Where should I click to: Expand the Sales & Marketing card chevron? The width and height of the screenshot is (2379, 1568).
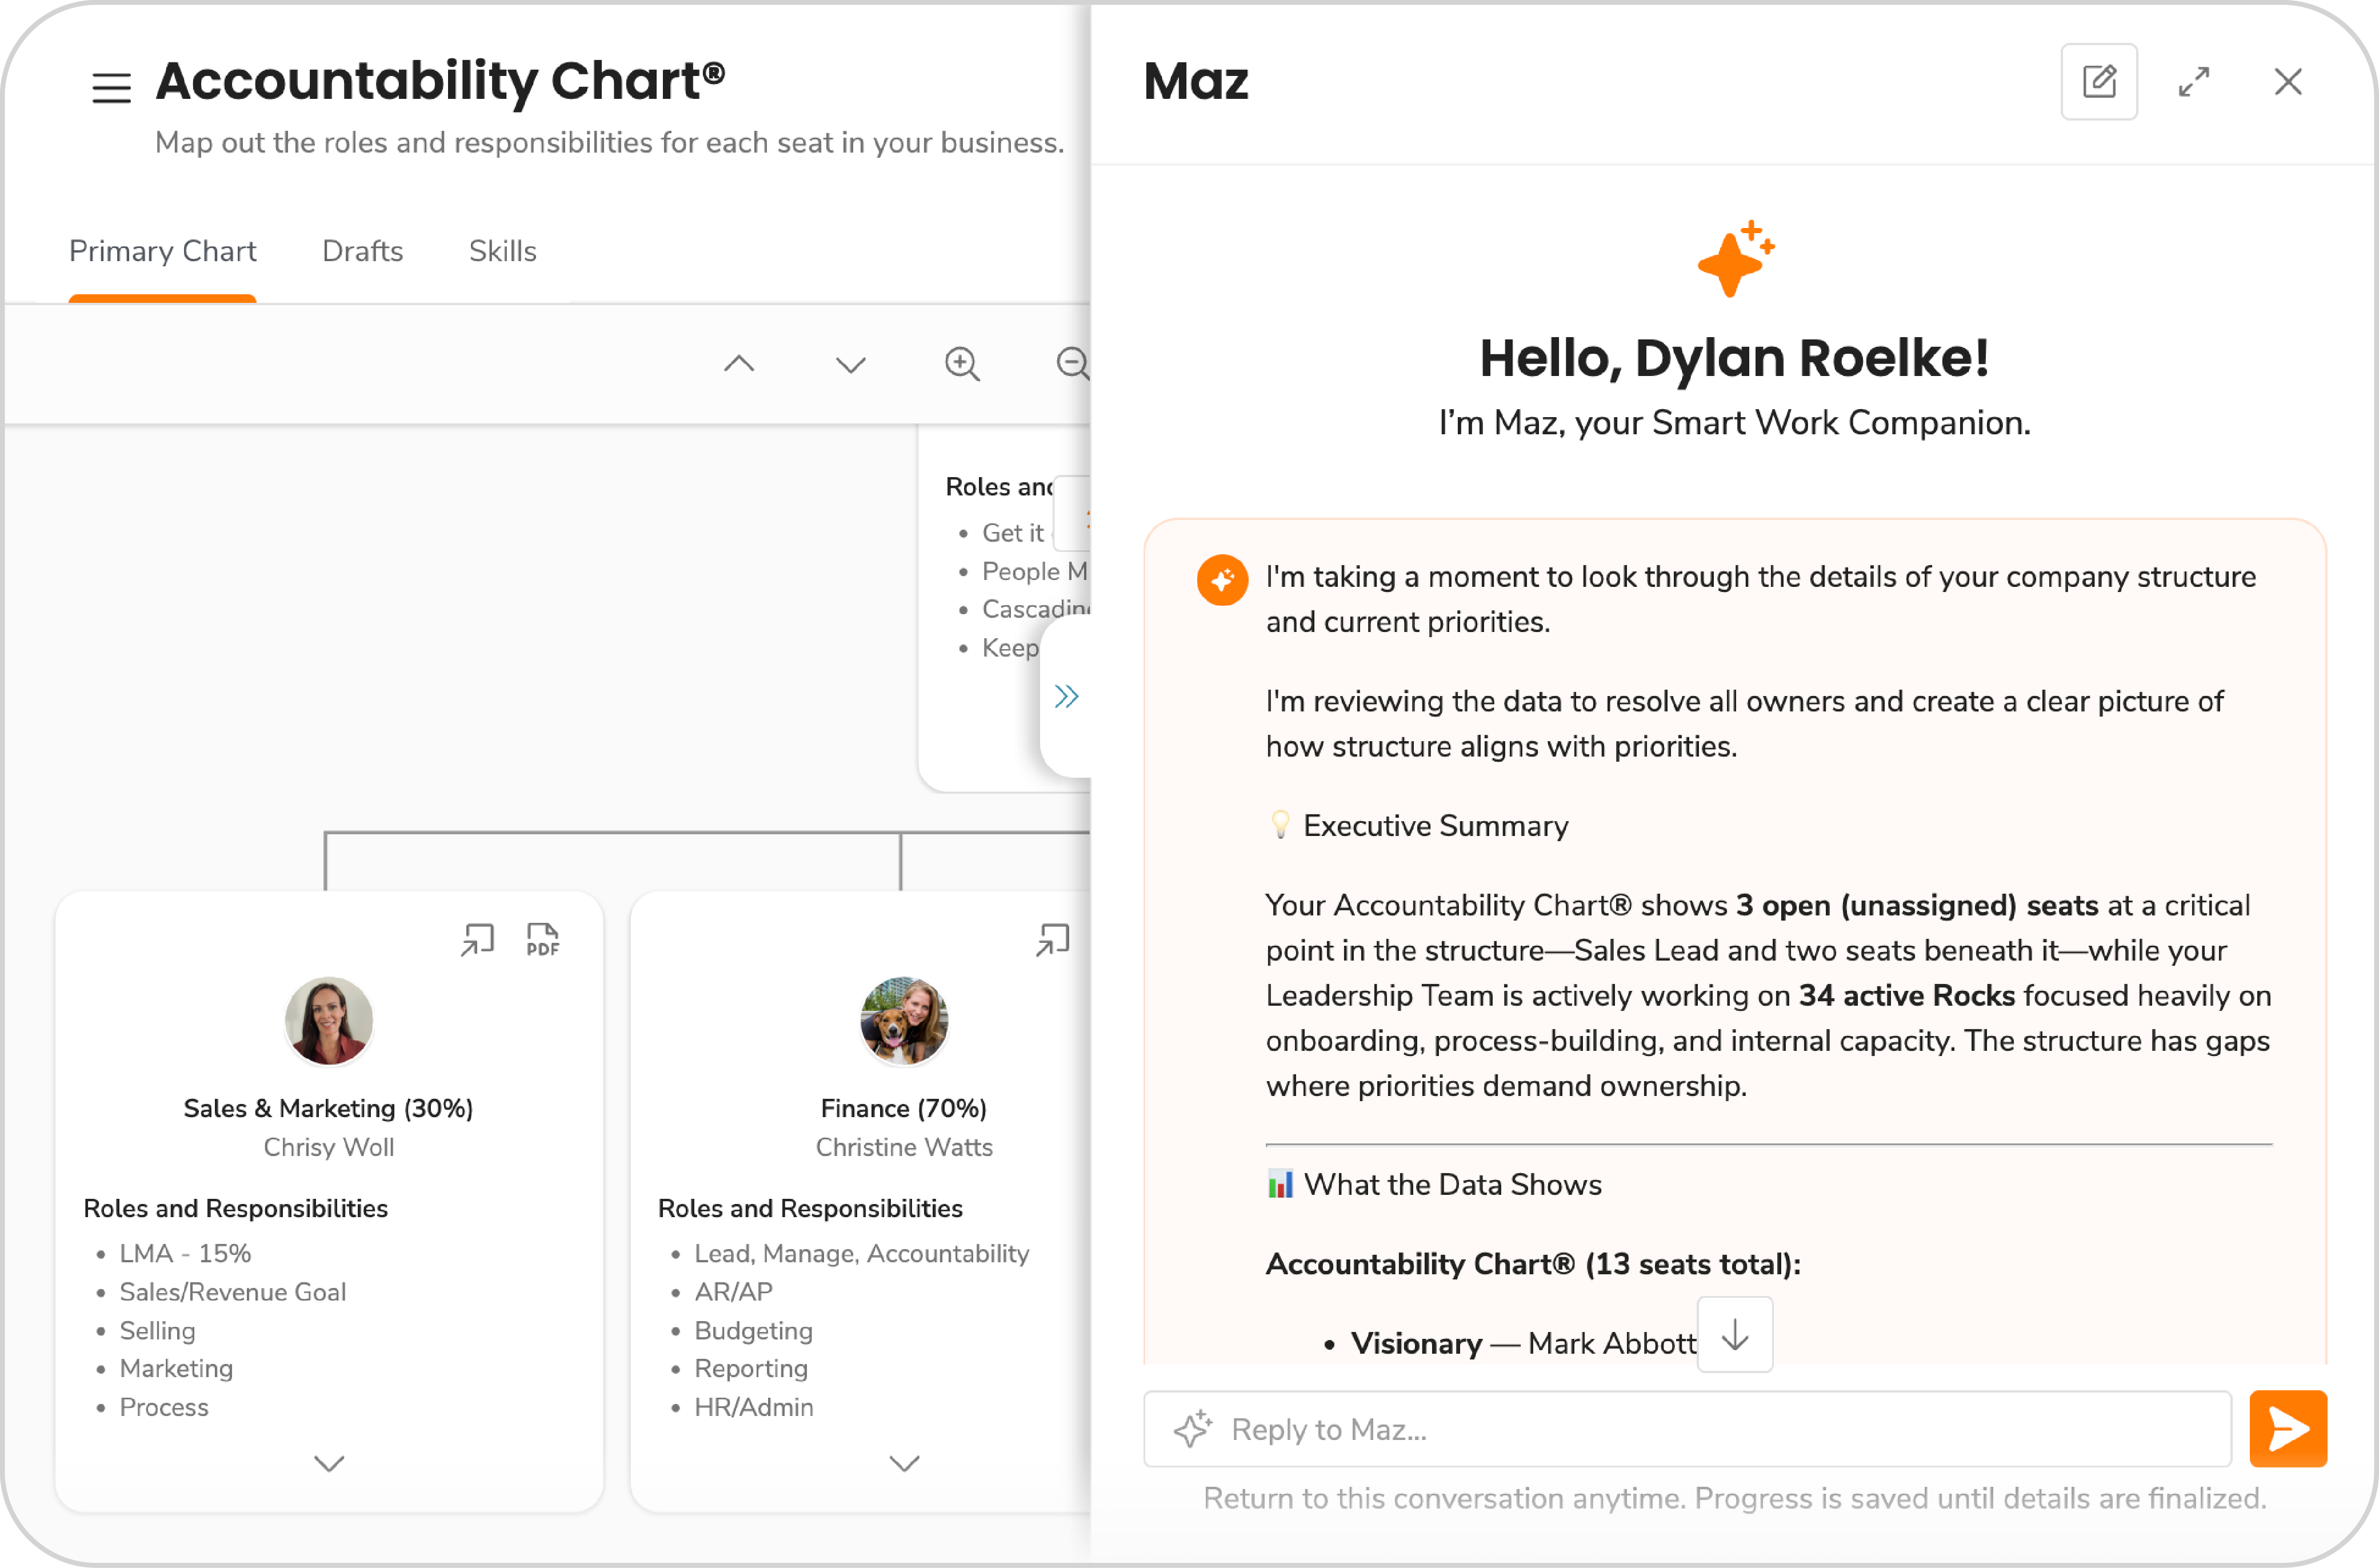329,1463
